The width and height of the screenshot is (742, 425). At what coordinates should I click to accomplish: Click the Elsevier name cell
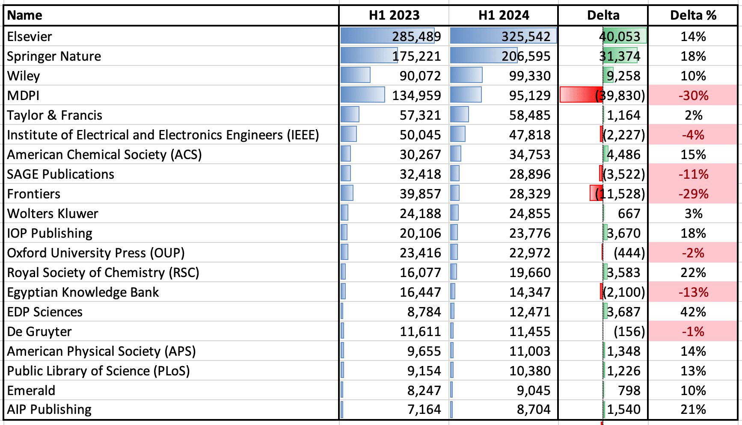pos(171,36)
